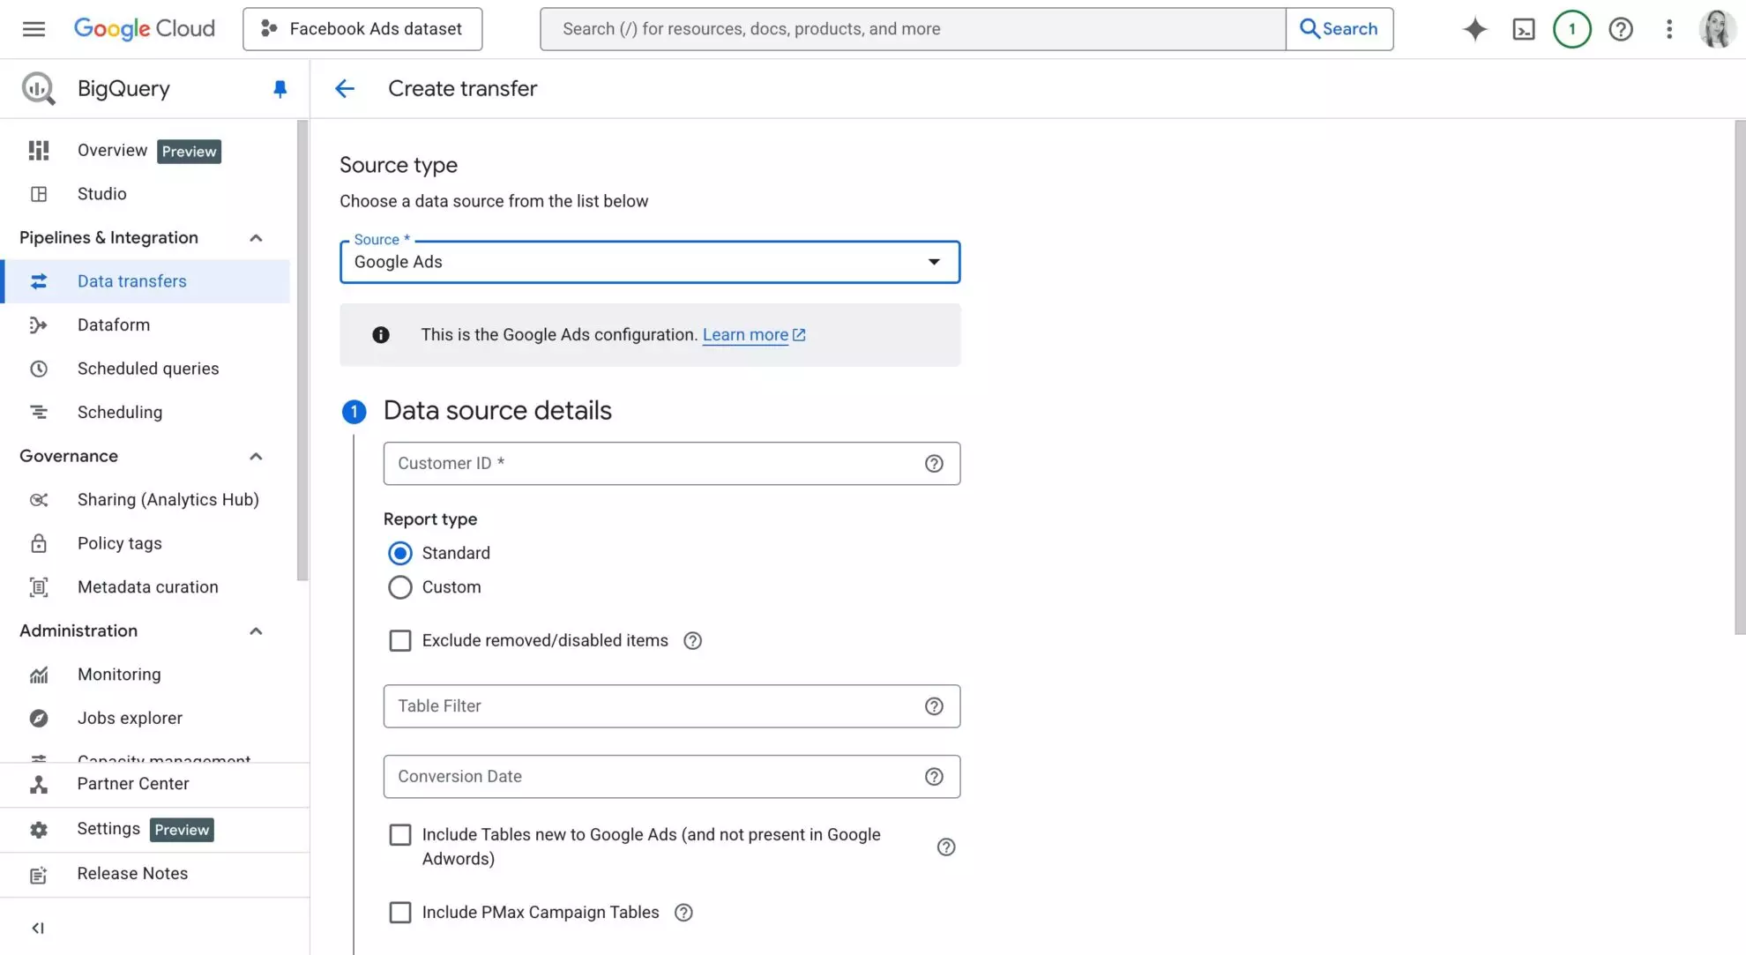Screen dimensions: 1746x955
Task: Open Cloud Shell terminal icon
Action: click(1524, 28)
